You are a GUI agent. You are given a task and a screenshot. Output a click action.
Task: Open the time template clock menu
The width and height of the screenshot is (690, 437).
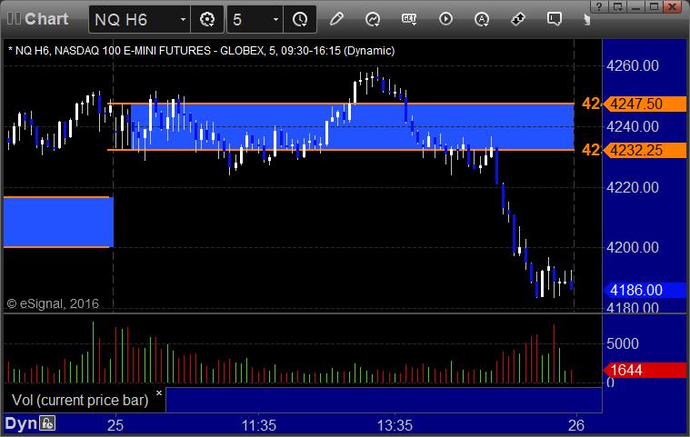pos(300,19)
